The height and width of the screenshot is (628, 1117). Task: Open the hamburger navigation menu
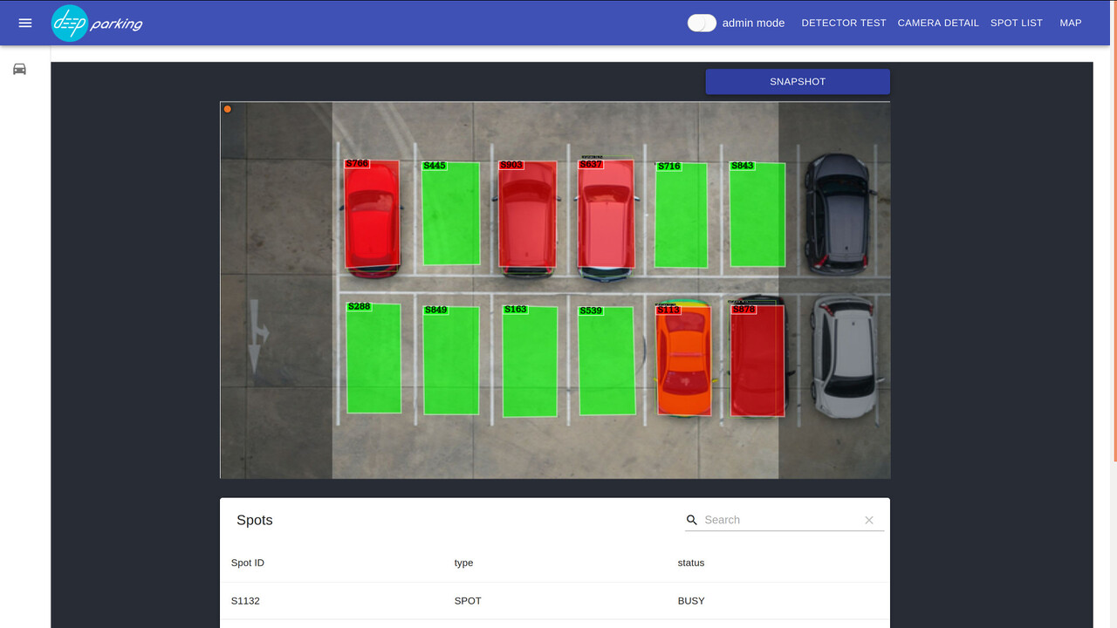point(25,23)
